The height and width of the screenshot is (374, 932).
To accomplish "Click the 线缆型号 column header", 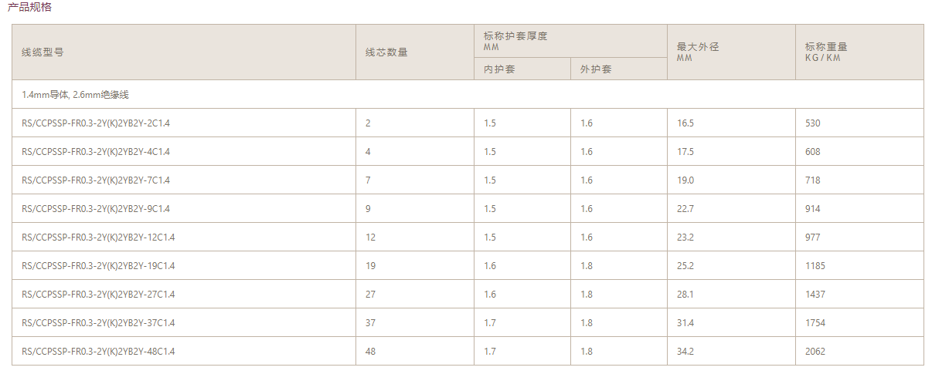I will (43, 52).
